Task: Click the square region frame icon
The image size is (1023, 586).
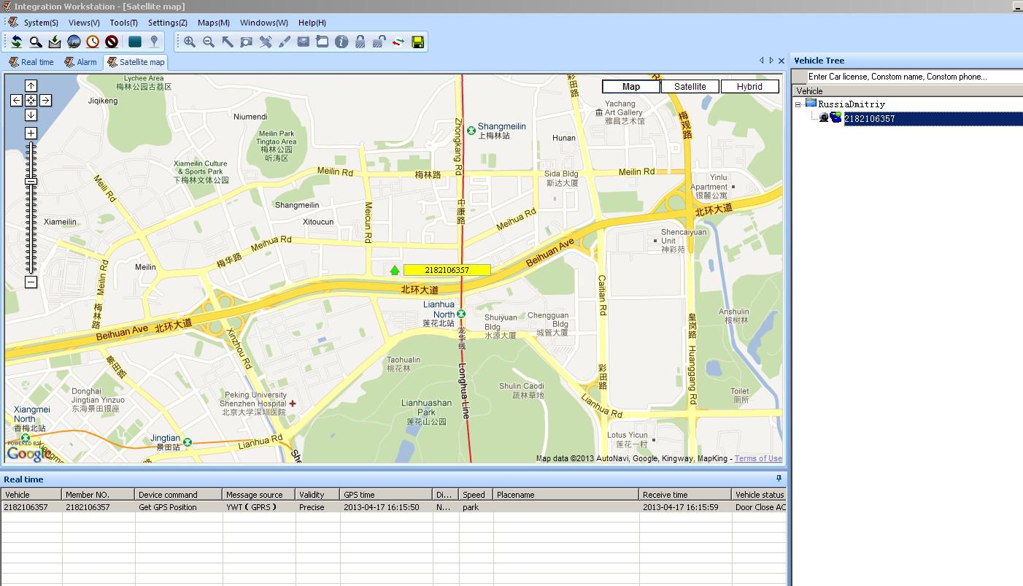Action: coord(323,42)
